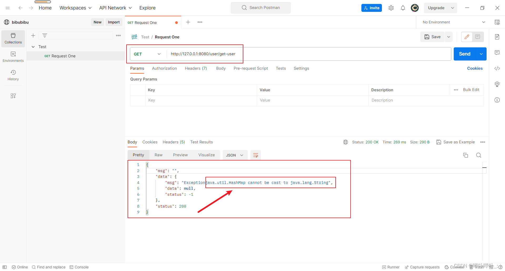Select the Raw response view
Screen dimensions: 505x271
159,155
